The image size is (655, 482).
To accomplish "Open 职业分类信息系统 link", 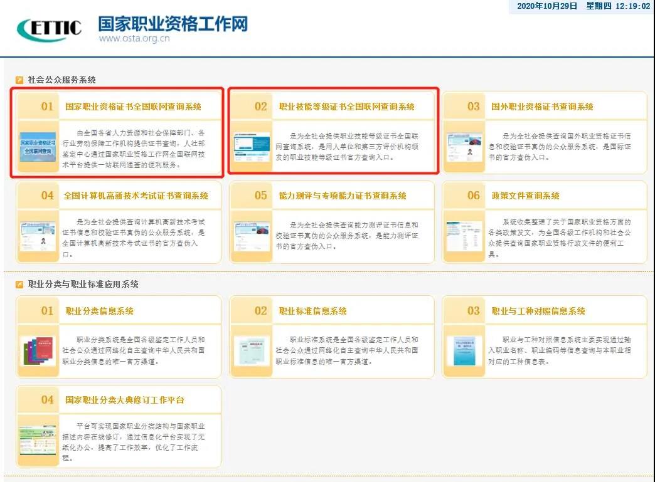I will tap(99, 311).
